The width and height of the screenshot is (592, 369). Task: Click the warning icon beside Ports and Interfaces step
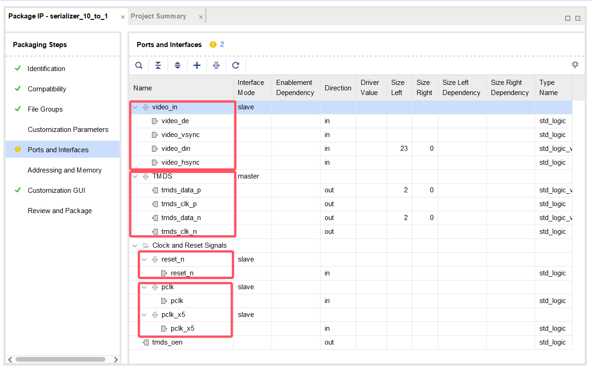18,149
